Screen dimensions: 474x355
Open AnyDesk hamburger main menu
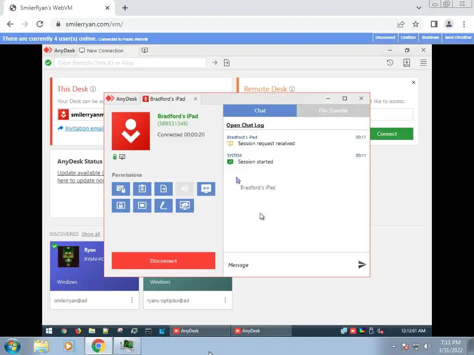tap(423, 62)
